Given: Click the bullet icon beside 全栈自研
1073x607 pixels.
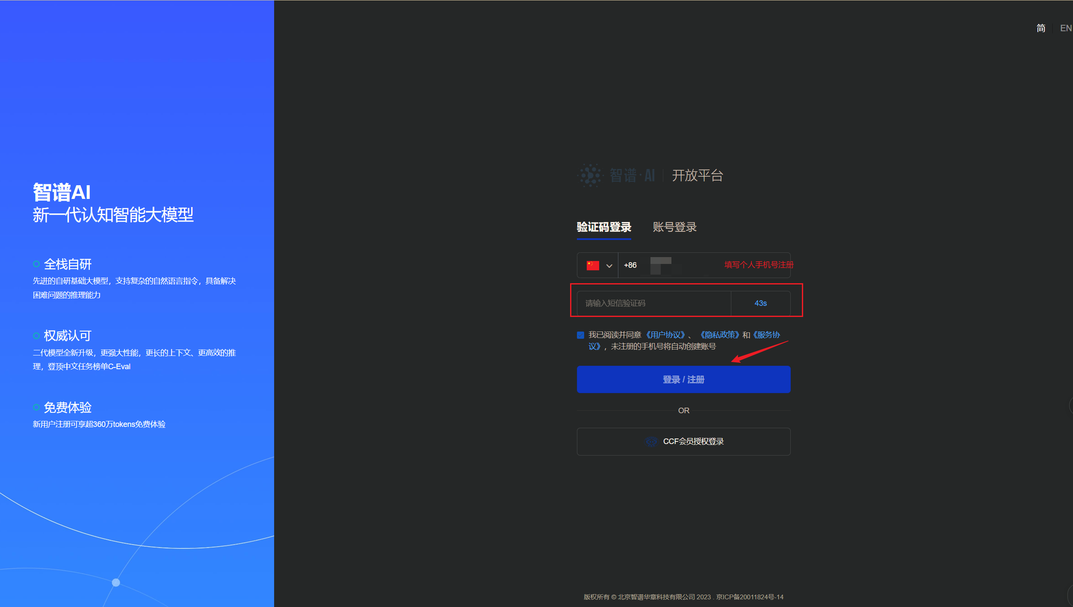Looking at the screenshot, I should 36,264.
